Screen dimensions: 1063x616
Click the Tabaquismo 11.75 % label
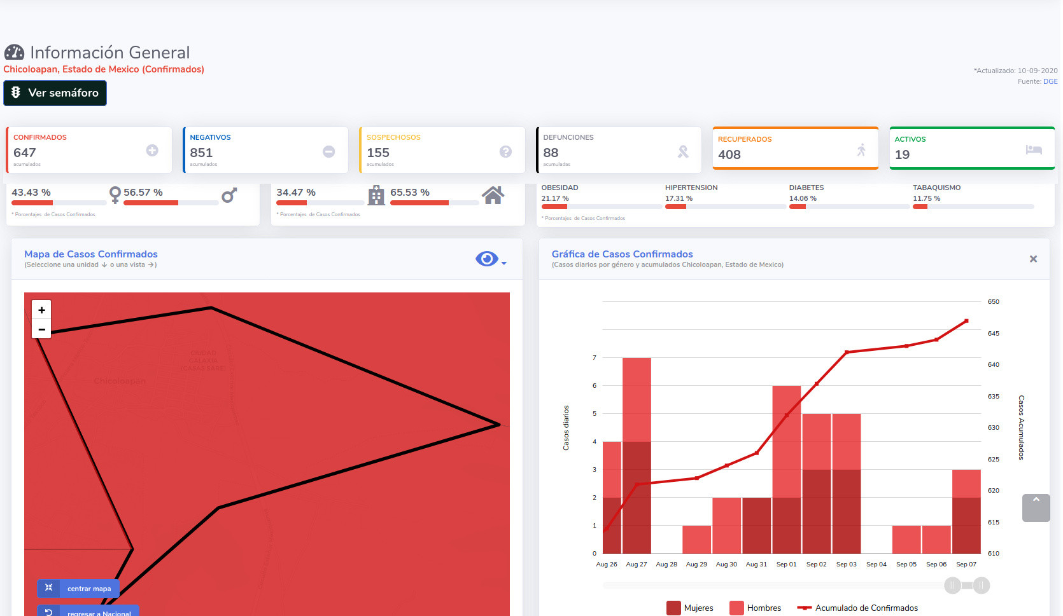coord(936,193)
